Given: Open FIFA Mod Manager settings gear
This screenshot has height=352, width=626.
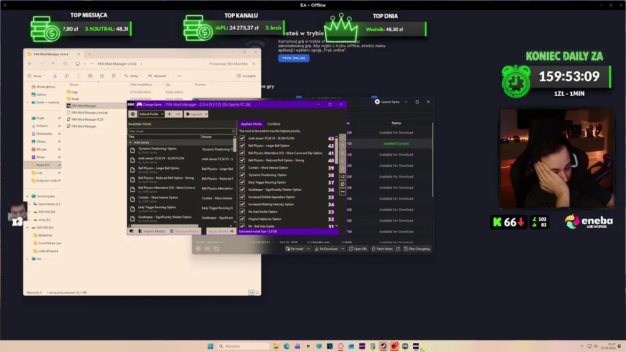Looking at the screenshot, I should 133,114.
